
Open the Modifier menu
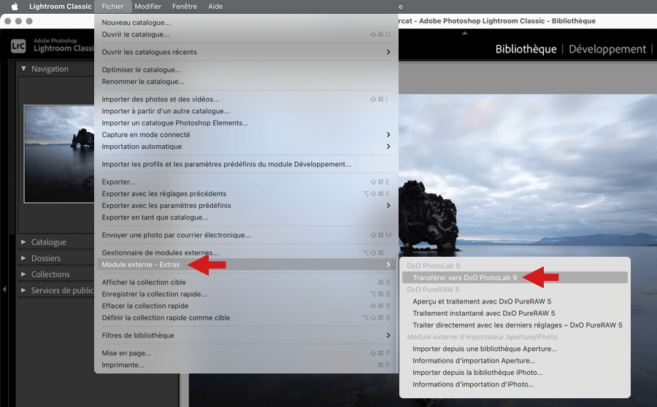tap(148, 7)
